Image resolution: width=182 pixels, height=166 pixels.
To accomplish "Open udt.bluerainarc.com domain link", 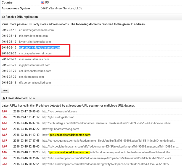I will pos(31,77).
